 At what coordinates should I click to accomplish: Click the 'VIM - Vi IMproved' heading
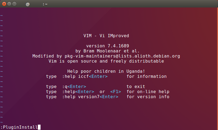point(106,36)
